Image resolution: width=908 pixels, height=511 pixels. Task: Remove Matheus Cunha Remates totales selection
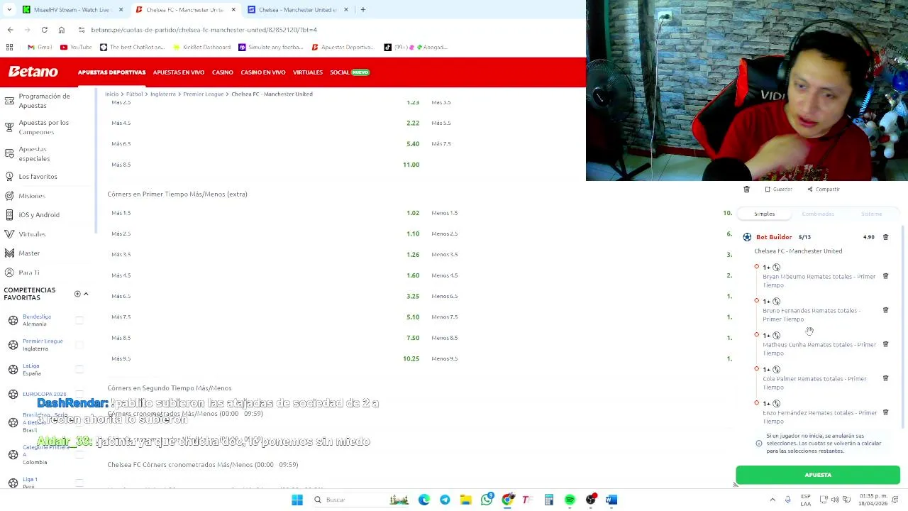click(x=885, y=344)
